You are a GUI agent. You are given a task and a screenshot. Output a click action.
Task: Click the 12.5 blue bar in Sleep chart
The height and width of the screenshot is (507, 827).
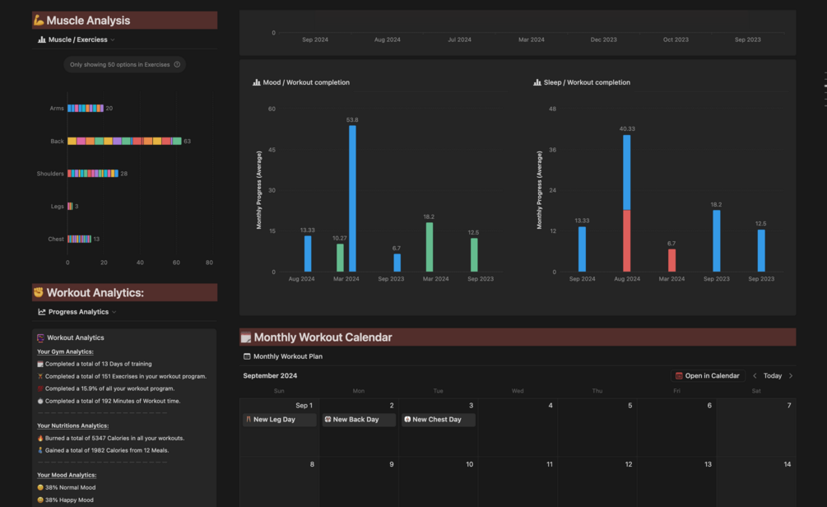coord(761,250)
